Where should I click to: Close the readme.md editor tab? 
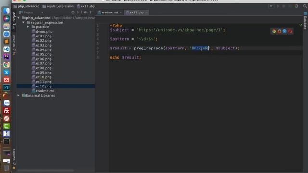(x=121, y=12)
